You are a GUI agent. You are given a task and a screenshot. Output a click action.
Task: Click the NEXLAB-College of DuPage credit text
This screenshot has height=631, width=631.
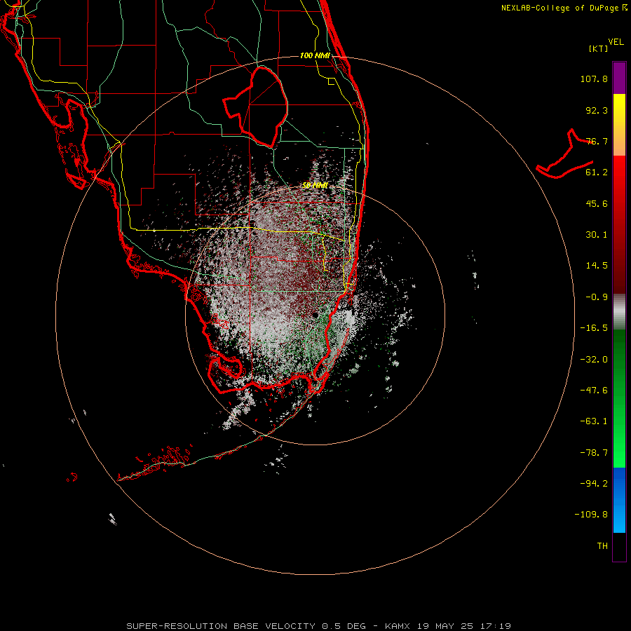pos(564,8)
